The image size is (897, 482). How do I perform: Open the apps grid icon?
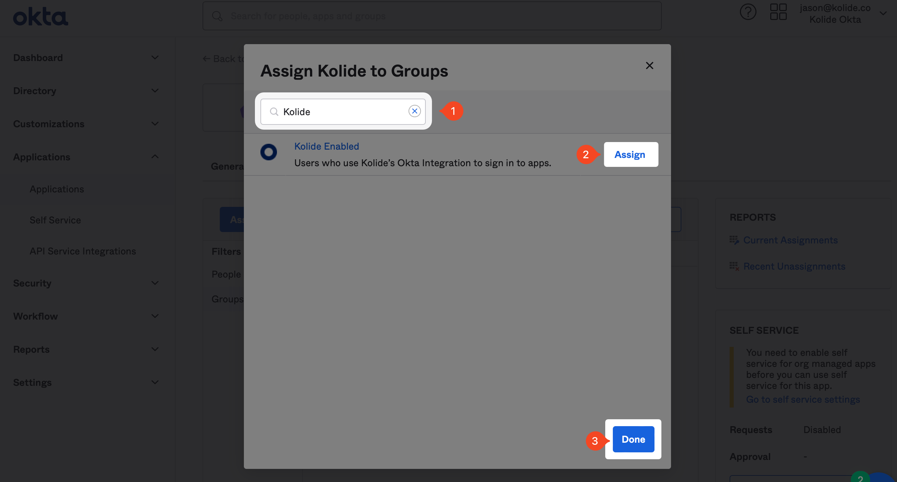[778, 12]
